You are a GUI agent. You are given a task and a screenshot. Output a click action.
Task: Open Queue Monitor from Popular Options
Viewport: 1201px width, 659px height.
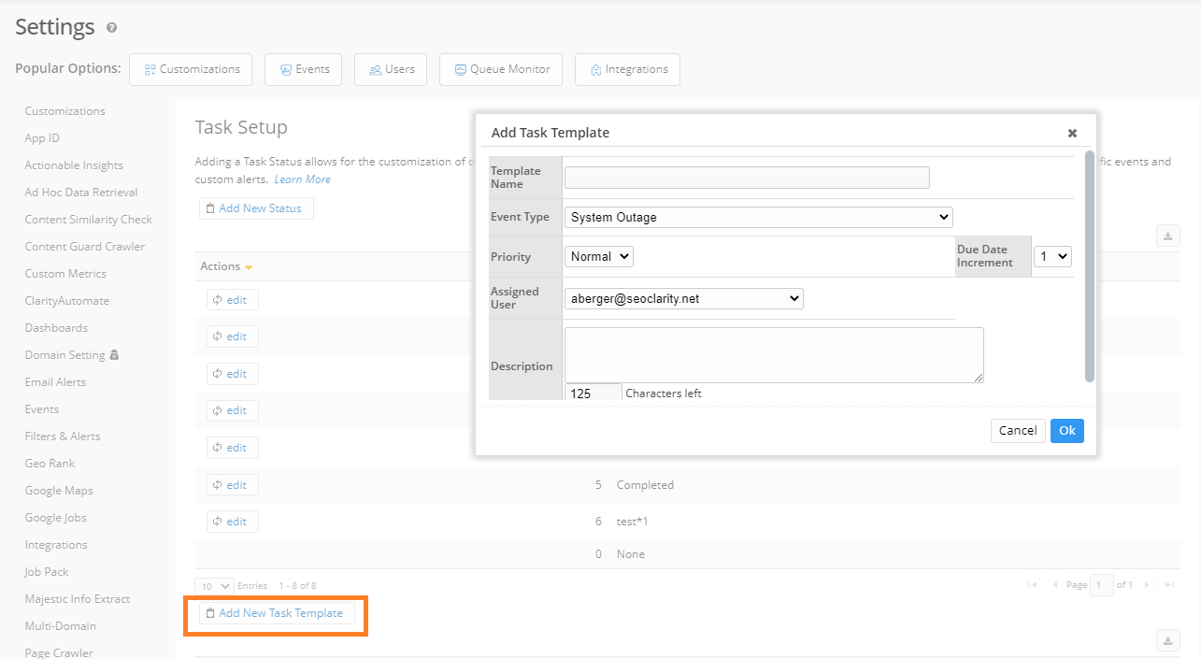501,69
